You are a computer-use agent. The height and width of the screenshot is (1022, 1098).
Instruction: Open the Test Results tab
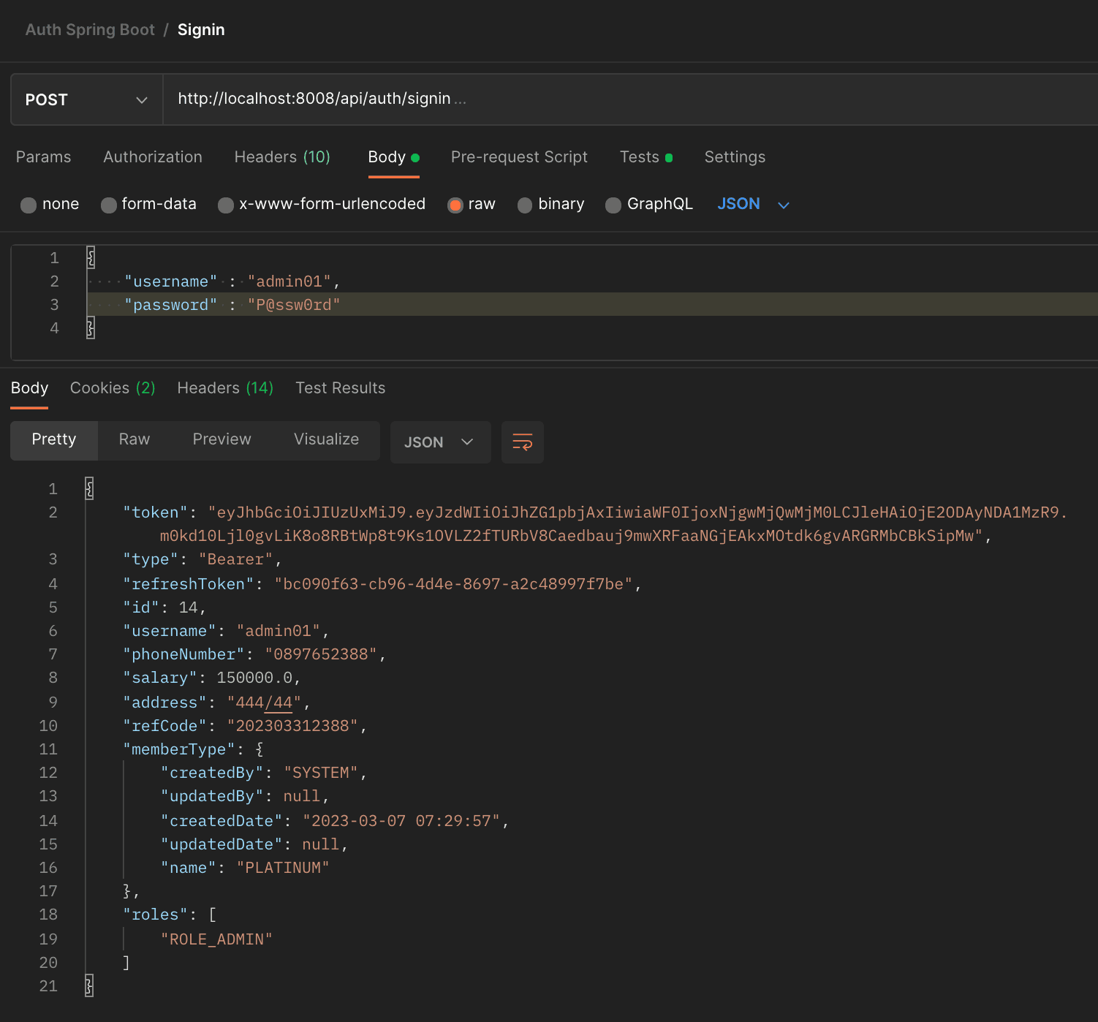pyautogui.click(x=340, y=388)
